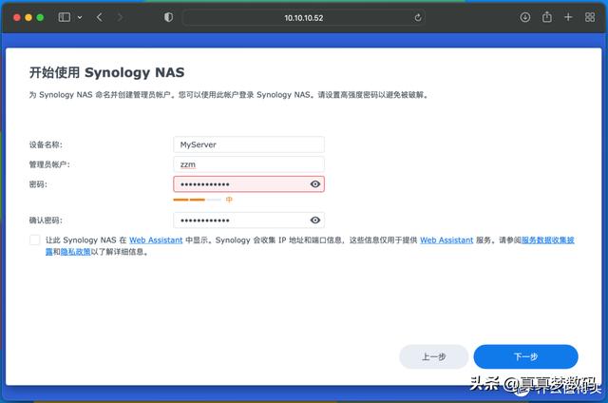Image resolution: width=608 pixels, height=403 pixels.
Task: Click into the confirm password field
Action: click(249, 221)
